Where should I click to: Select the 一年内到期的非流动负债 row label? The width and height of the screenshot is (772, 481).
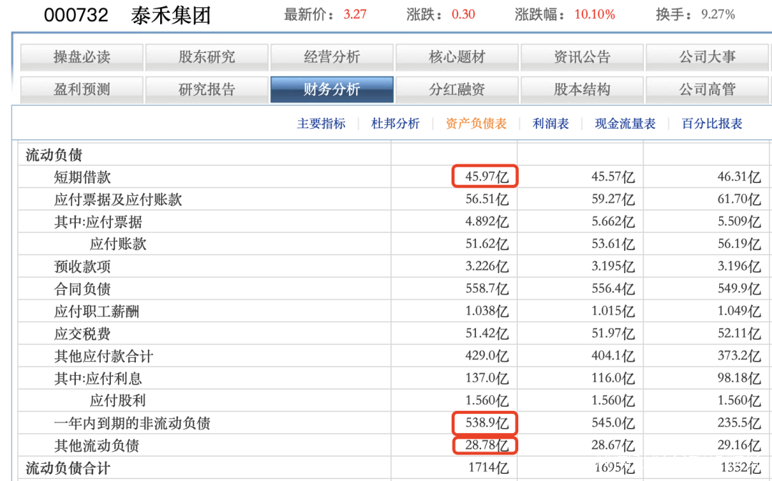132,423
